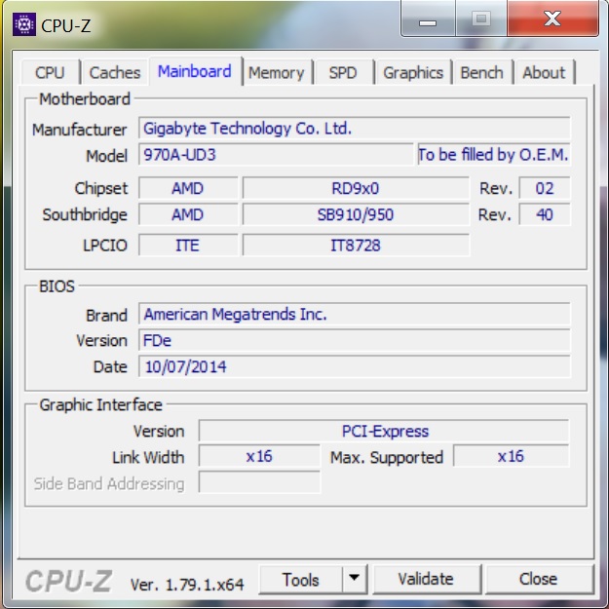Click the chipset Rev. value 02
The image size is (609, 609).
[545, 188]
